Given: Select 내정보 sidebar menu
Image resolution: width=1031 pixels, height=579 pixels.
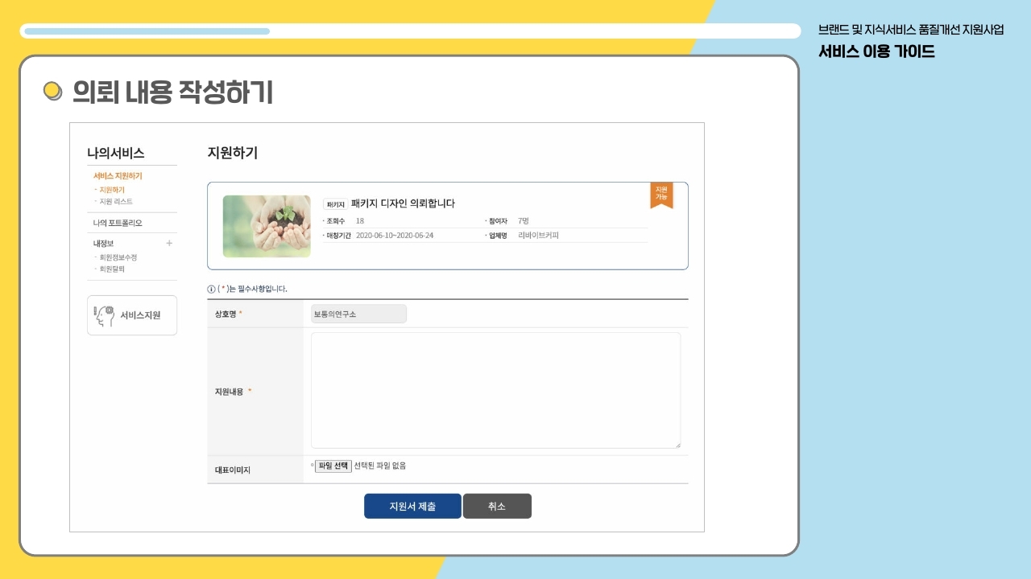Looking at the screenshot, I should (x=103, y=243).
